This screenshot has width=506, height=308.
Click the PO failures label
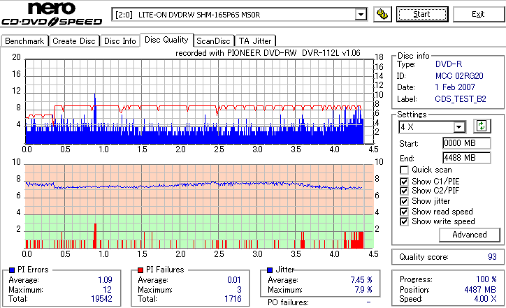(x=288, y=302)
